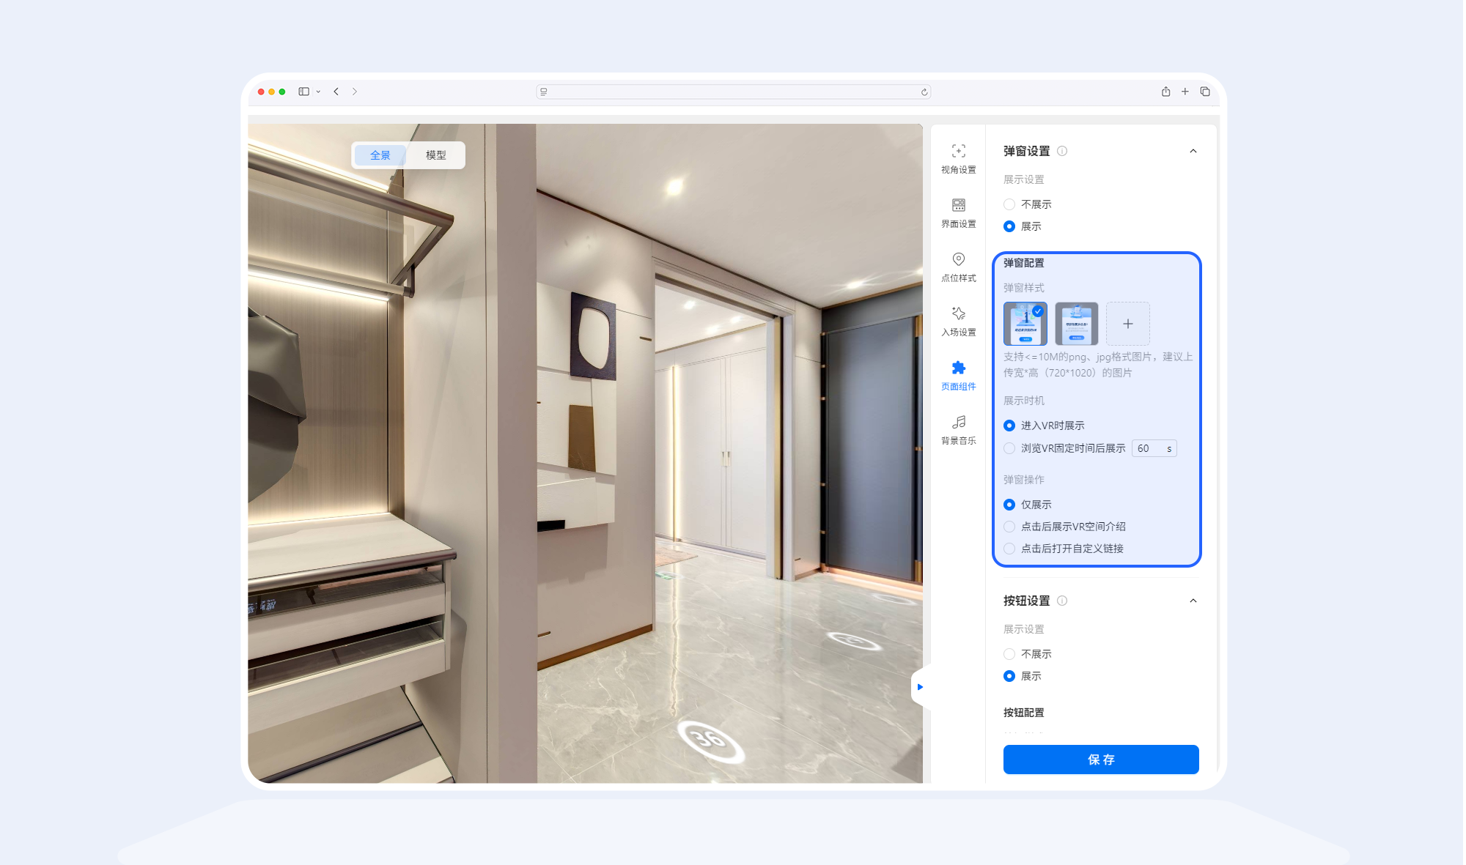
Task: Switch to the 全景 view tab
Action: point(380,155)
